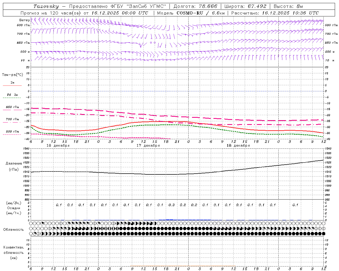Click the "17 декабря" date label
The height and width of the screenshot is (271, 339).
click(x=148, y=146)
